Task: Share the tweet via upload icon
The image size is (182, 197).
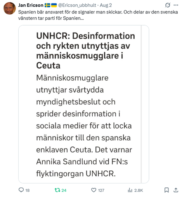Action: pyautogui.click(x=176, y=190)
